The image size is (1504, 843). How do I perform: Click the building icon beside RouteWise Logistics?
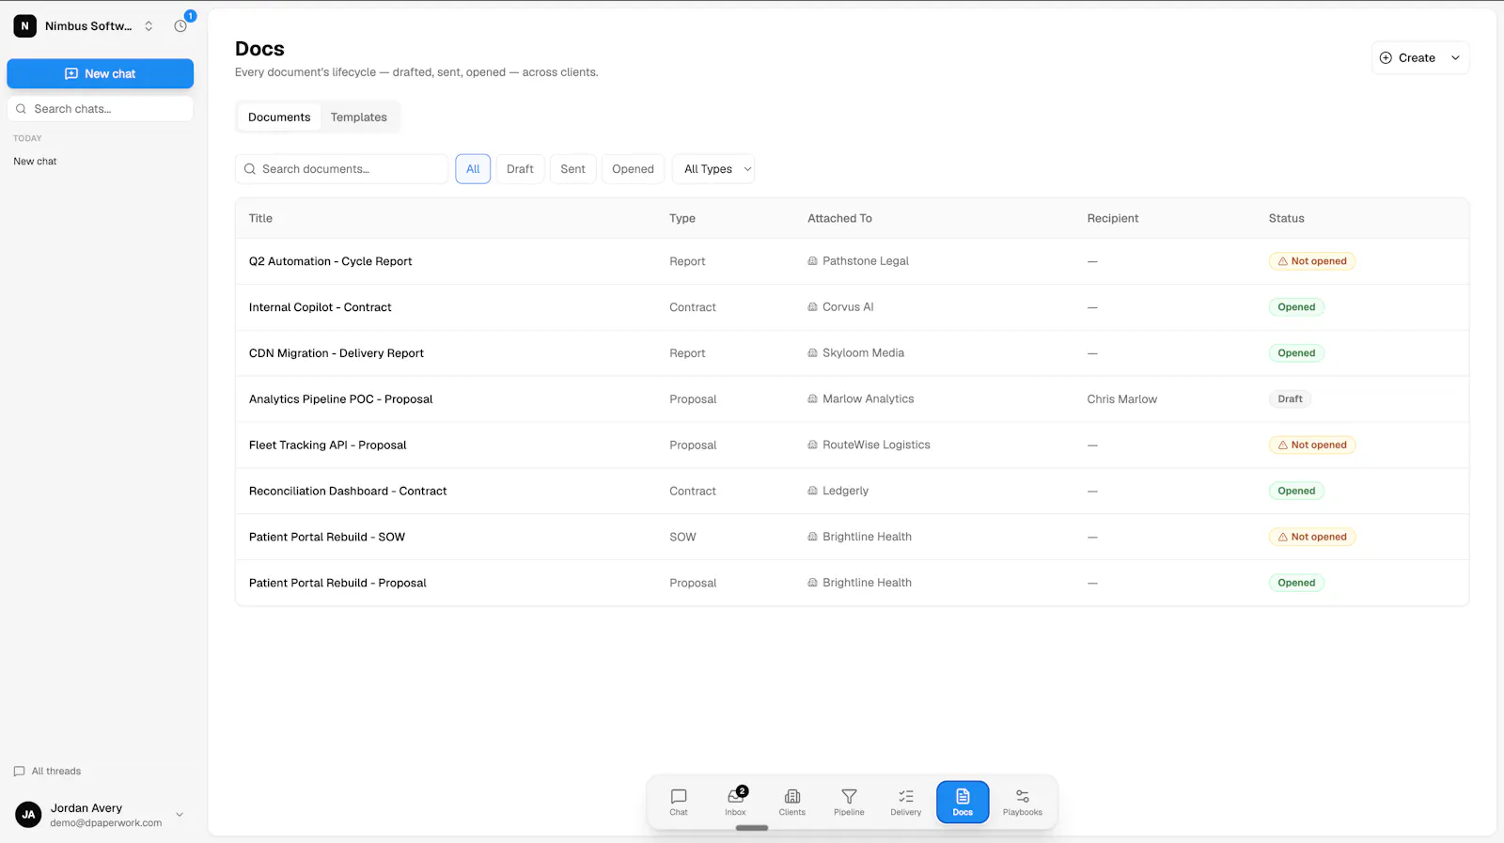pos(813,445)
